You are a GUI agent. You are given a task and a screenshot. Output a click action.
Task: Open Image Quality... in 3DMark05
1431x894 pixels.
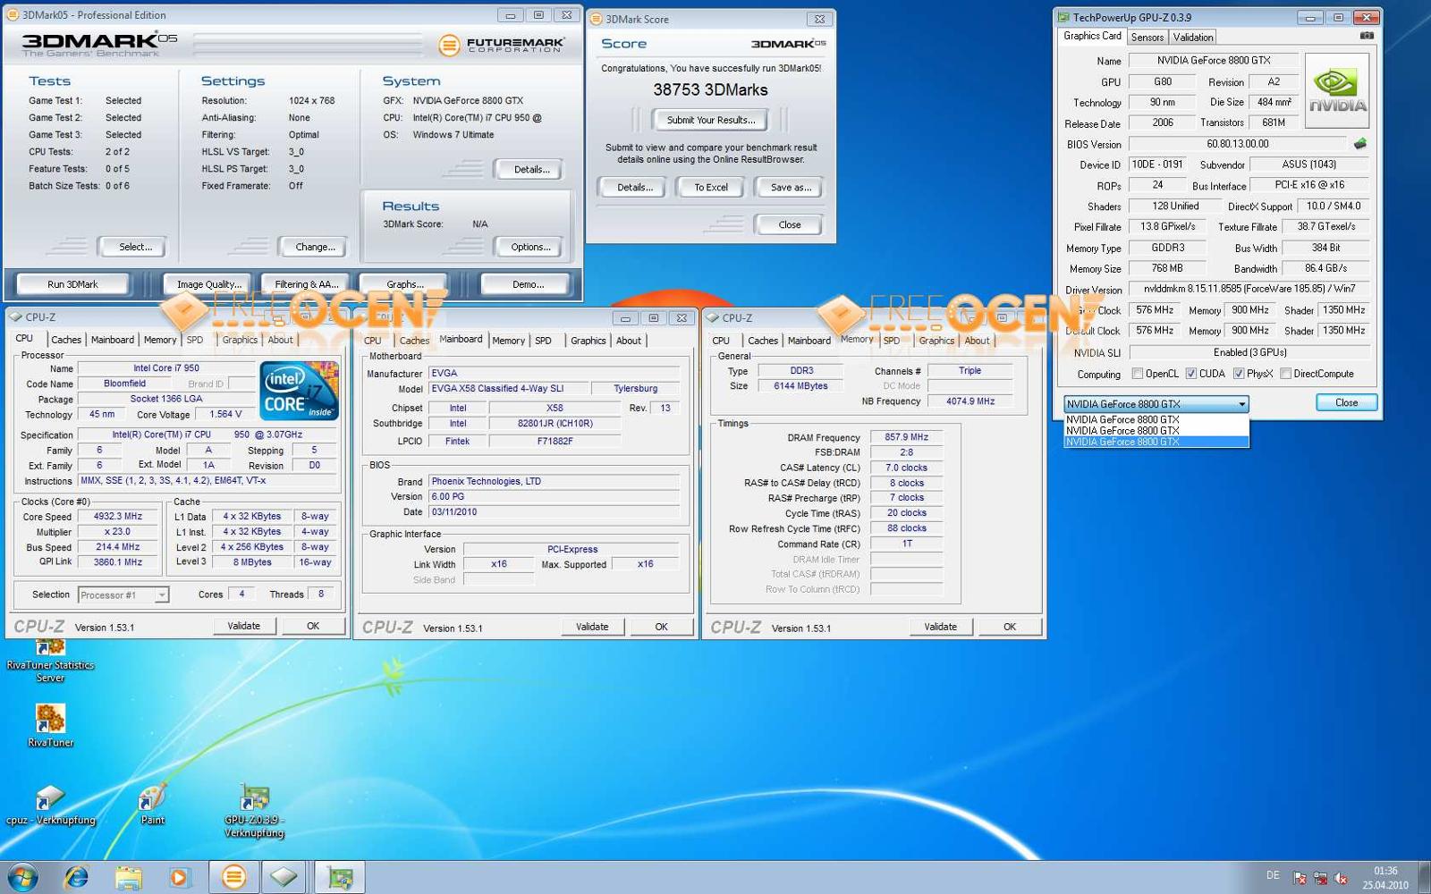click(x=208, y=284)
